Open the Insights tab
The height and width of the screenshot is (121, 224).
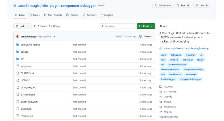pos(106,15)
